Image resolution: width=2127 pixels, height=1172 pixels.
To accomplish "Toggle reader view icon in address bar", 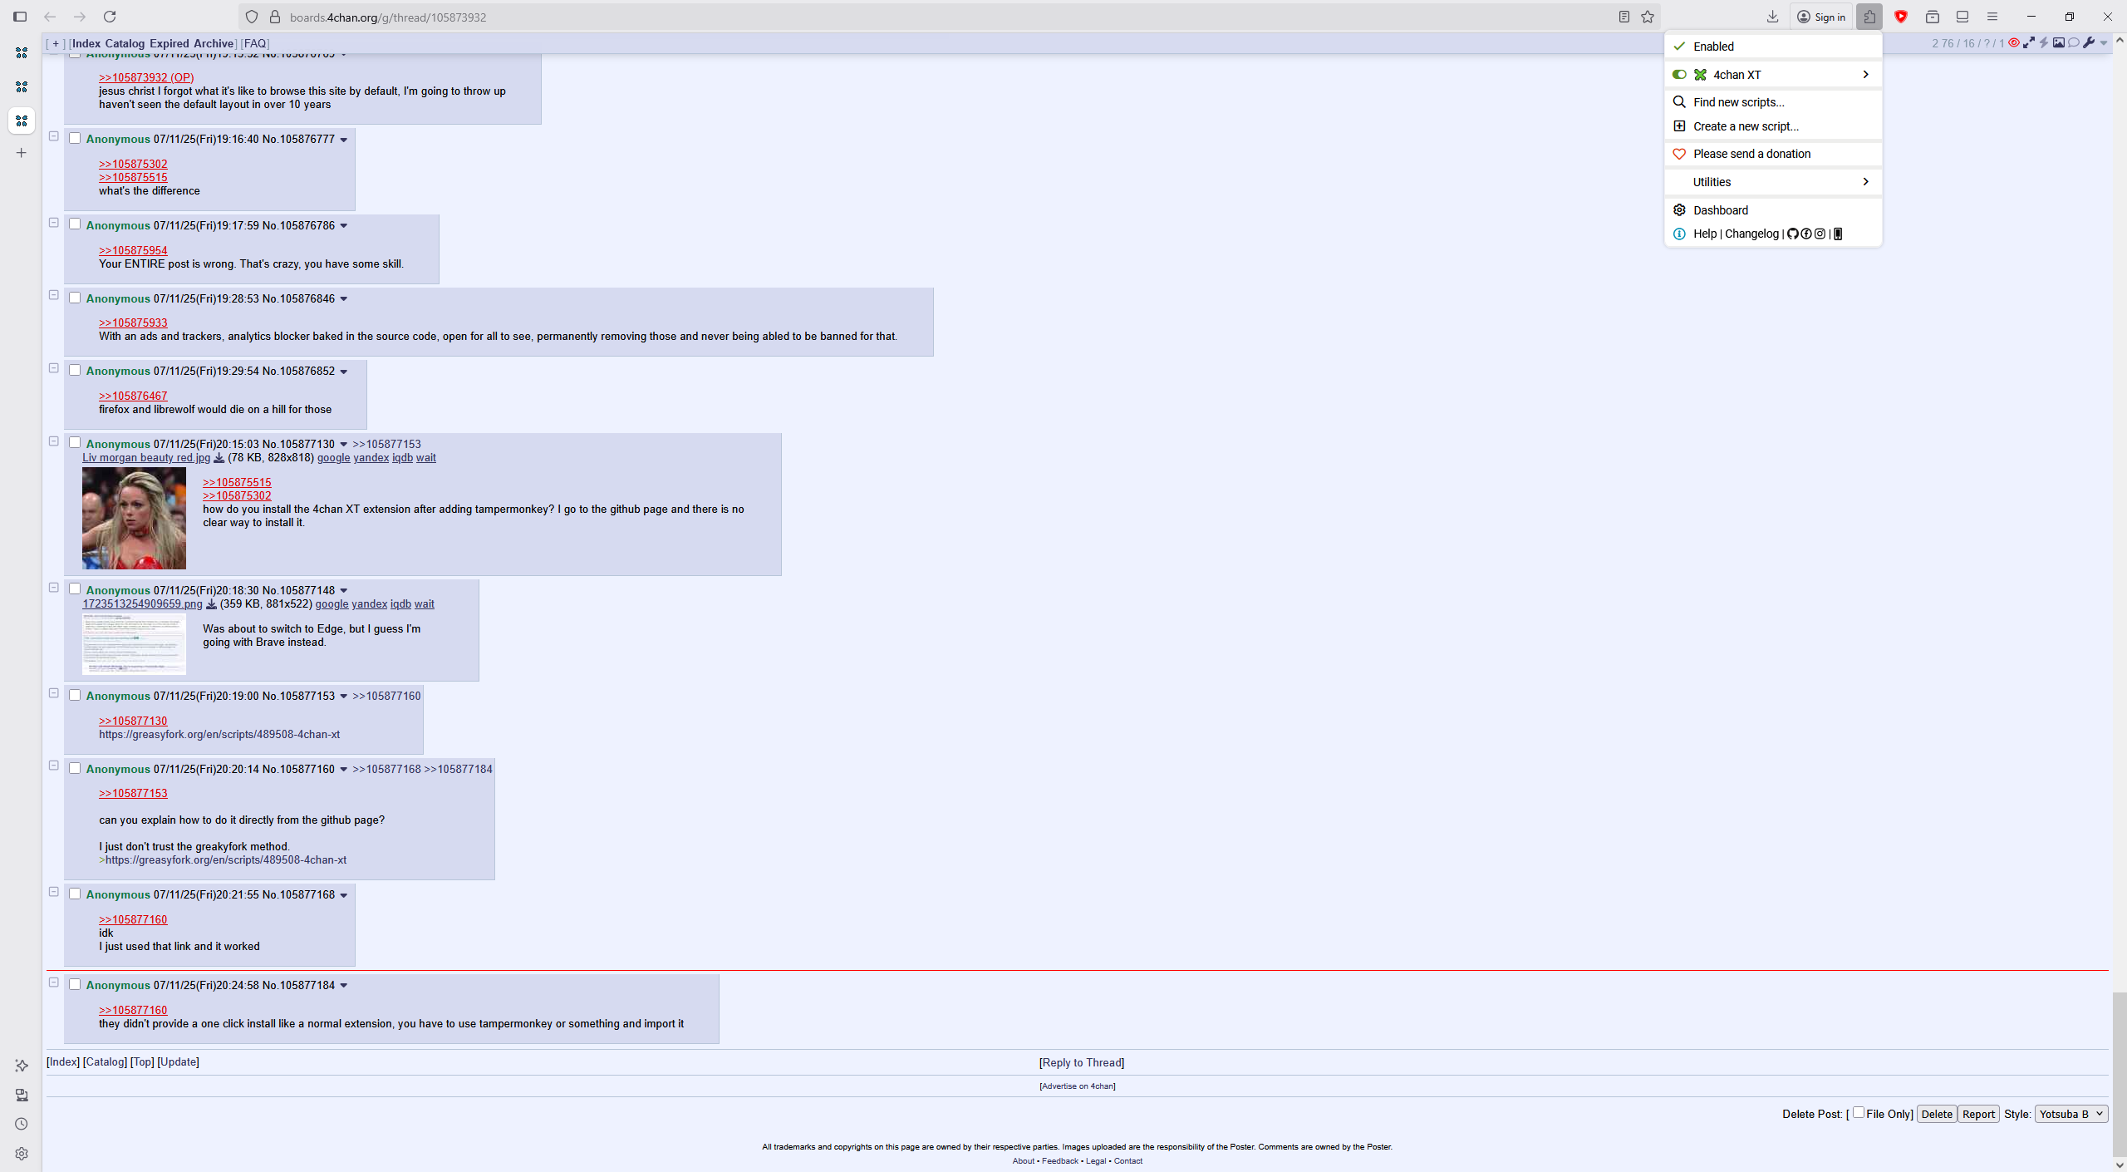I will [1624, 17].
